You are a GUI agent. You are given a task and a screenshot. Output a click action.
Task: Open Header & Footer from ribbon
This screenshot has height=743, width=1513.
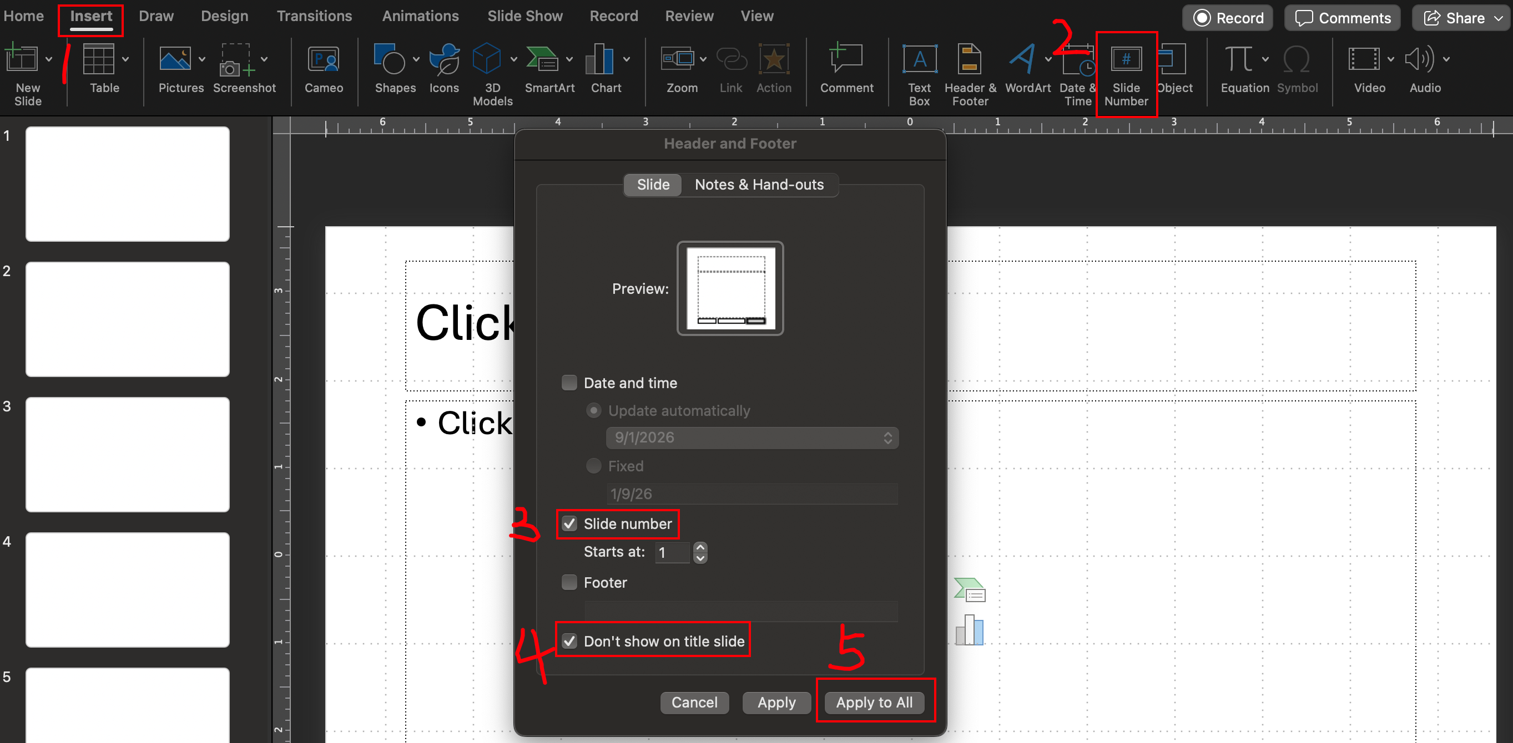pyautogui.click(x=969, y=60)
